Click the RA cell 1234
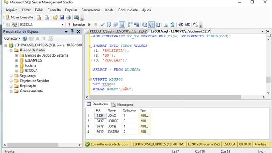This screenshot has height=153, width=272. tap(100, 116)
